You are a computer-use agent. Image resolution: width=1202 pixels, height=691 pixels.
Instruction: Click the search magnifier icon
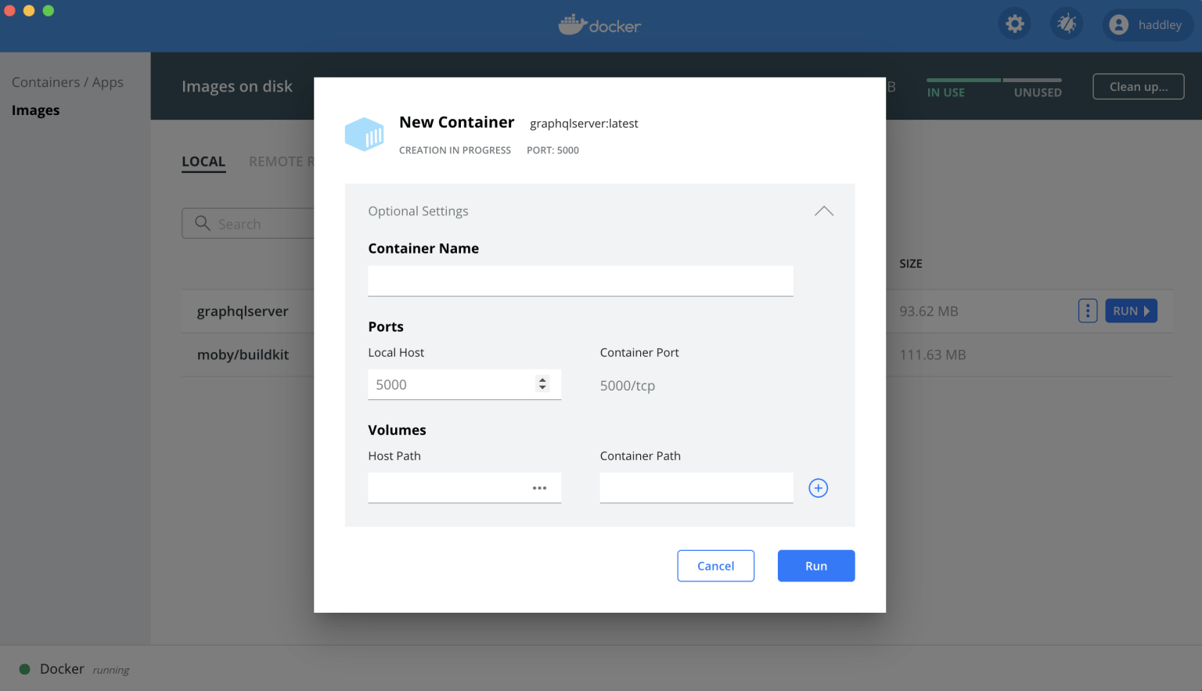(203, 224)
